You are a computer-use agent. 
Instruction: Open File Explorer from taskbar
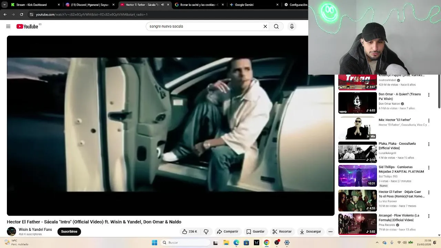(x=226, y=242)
